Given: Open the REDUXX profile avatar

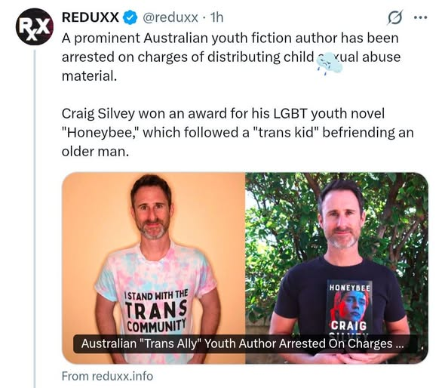Looking at the screenshot, I should [x=35, y=26].
